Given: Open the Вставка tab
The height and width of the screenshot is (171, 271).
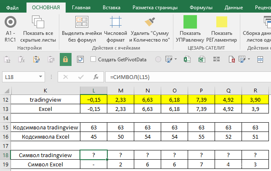Looking at the screenshot, I should coord(112,8).
